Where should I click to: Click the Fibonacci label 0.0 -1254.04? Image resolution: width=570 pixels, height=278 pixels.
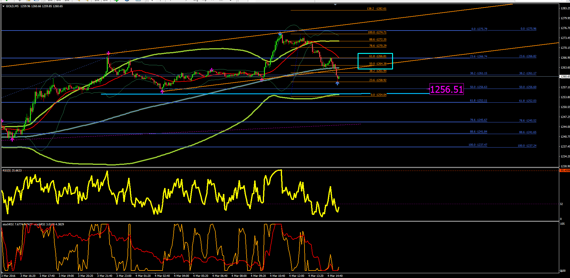(x=379, y=95)
